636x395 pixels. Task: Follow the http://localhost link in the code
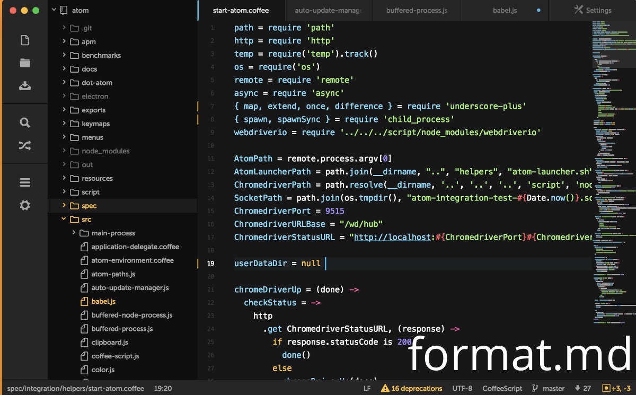[x=392, y=237]
